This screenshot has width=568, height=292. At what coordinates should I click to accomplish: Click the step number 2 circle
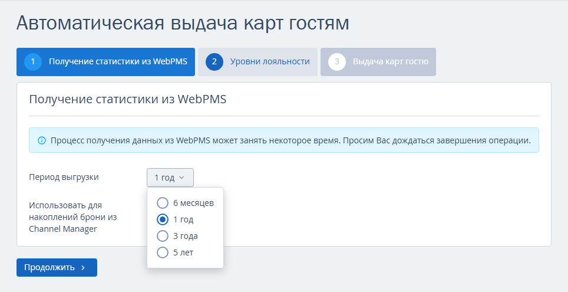pyautogui.click(x=214, y=62)
